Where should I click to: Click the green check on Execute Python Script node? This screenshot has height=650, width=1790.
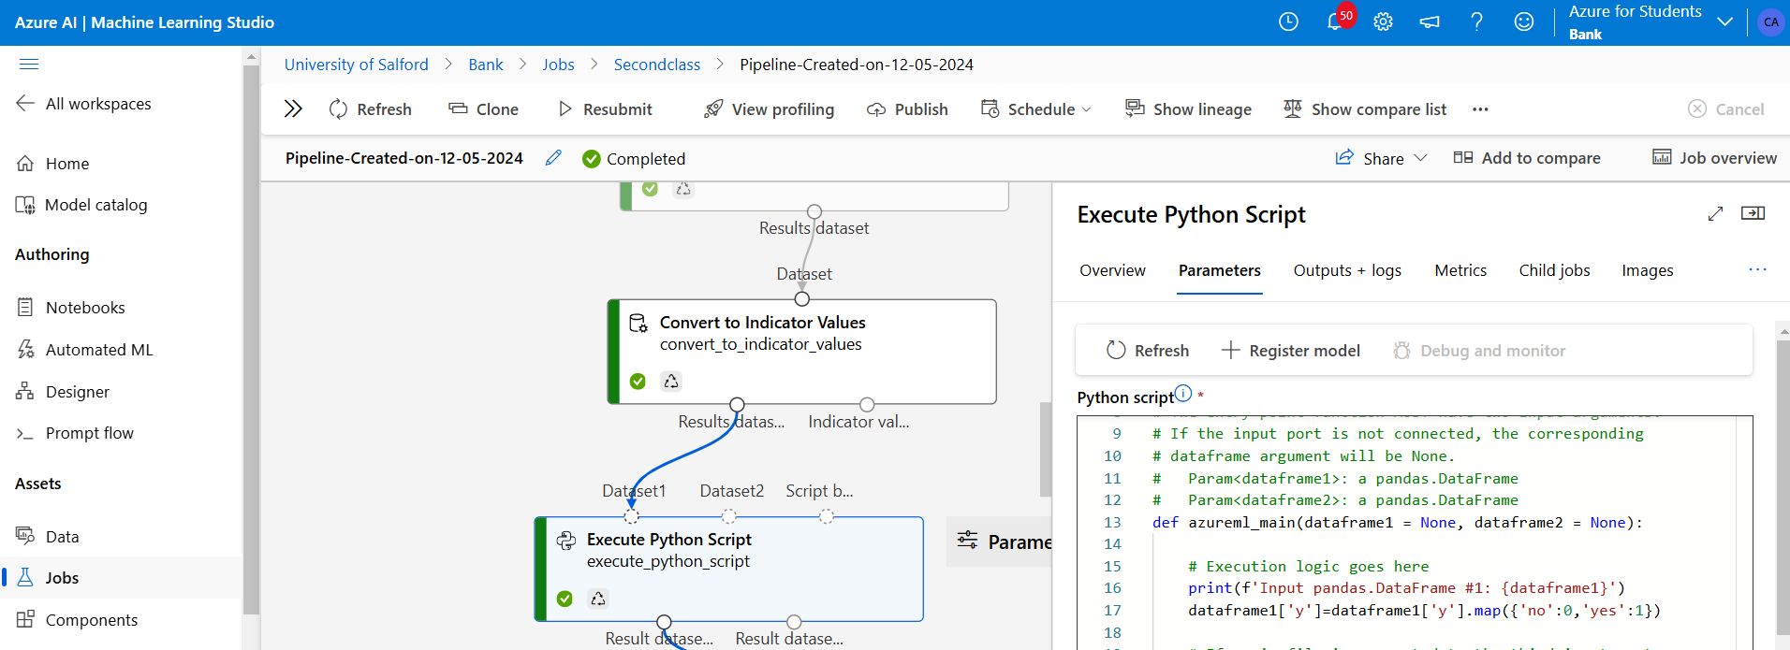pos(565,599)
